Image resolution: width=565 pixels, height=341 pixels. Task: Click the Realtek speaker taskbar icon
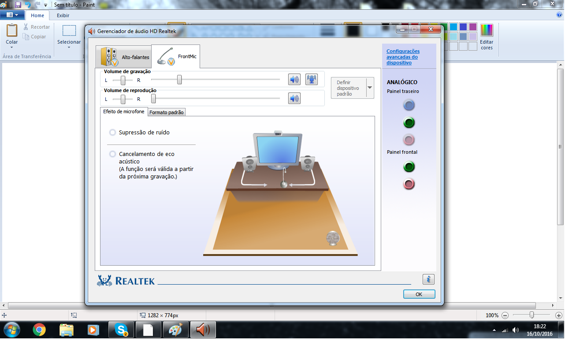click(203, 330)
